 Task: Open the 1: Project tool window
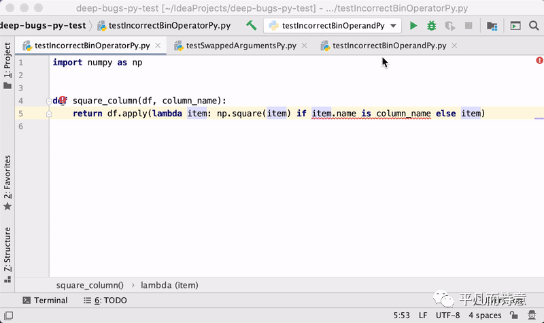coord(7,65)
